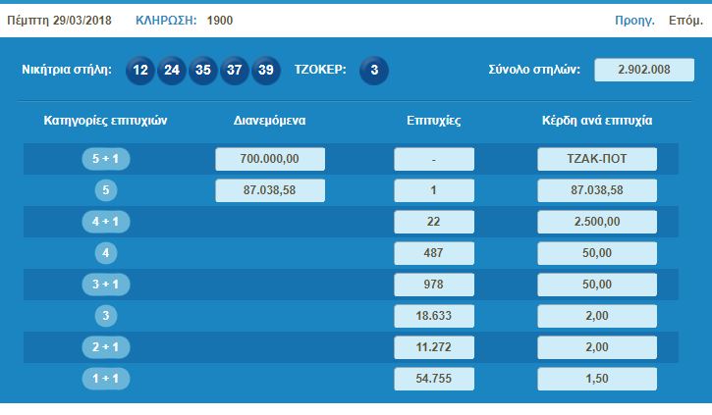The height and width of the screenshot is (415, 712).
Task: Click the dash winners cell for 5 + 1
Action: point(434,159)
